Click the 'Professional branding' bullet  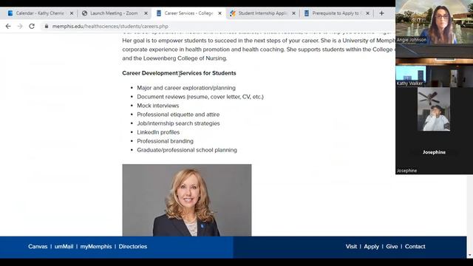point(165,141)
